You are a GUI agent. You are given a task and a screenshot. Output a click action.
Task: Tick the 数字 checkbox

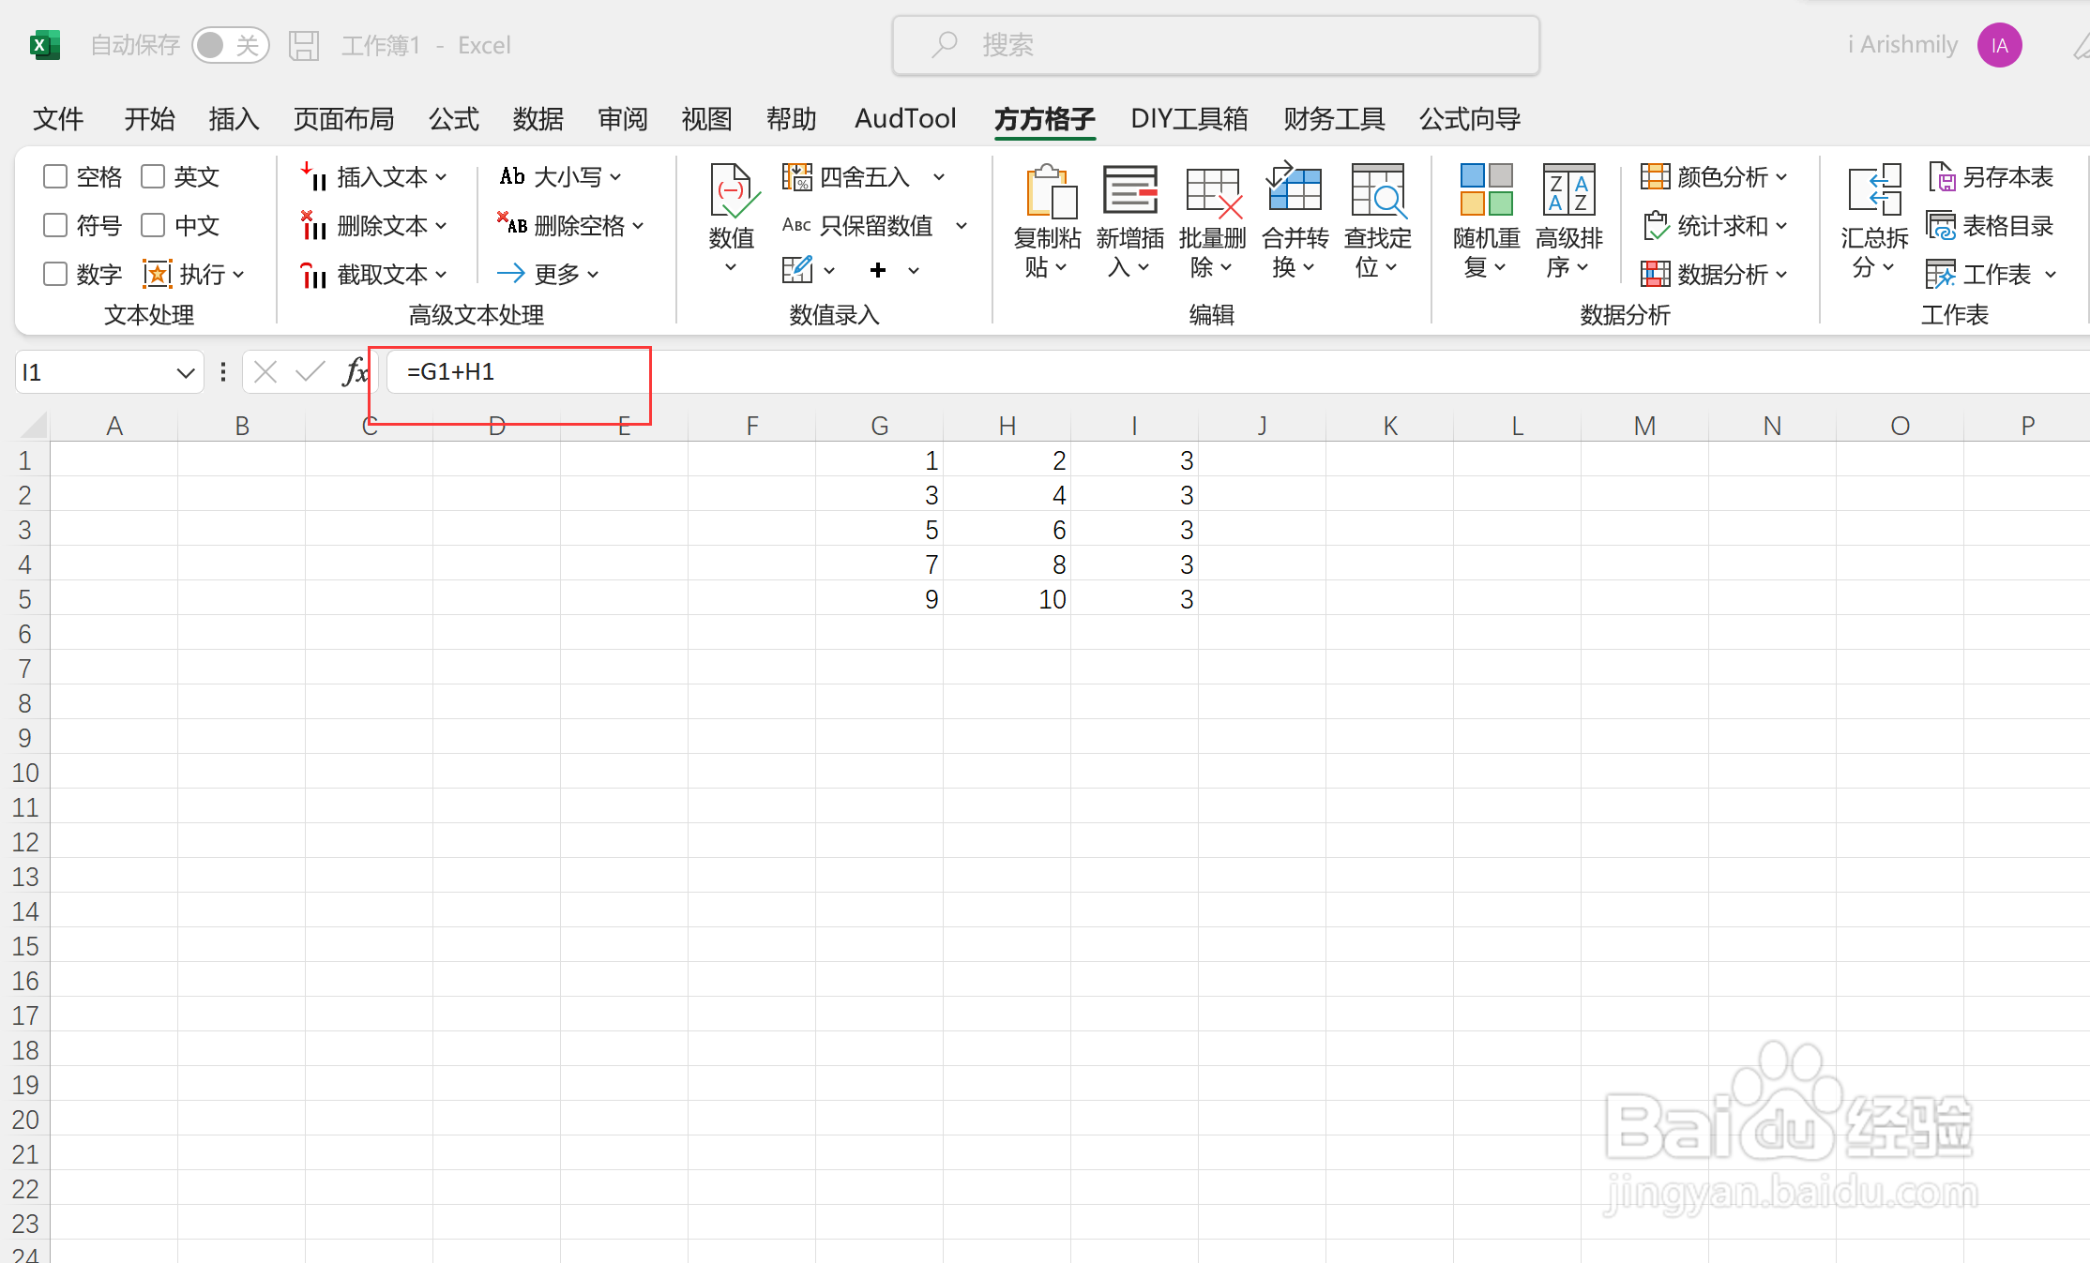[x=55, y=274]
